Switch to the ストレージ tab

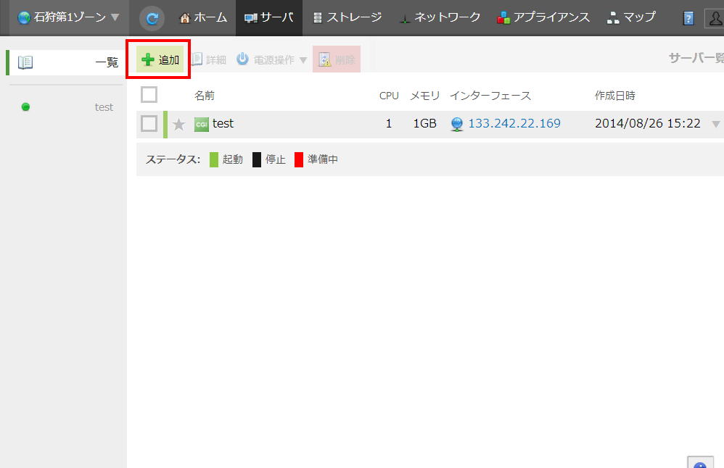347,17
